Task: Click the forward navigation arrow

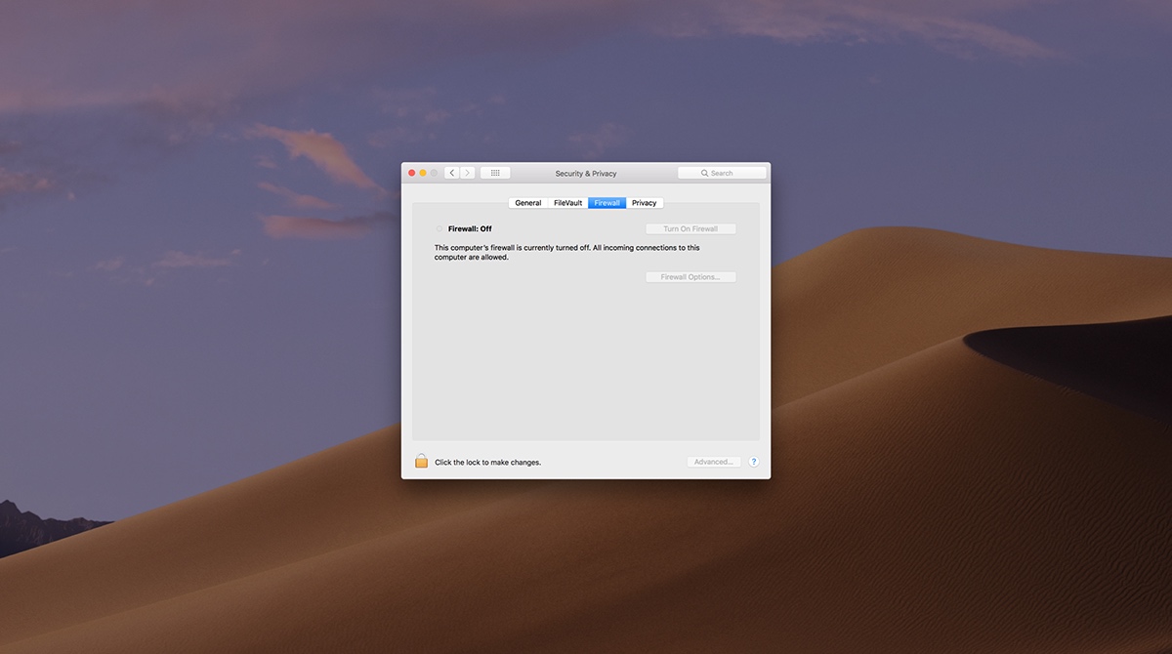Action: pos(467,172)
